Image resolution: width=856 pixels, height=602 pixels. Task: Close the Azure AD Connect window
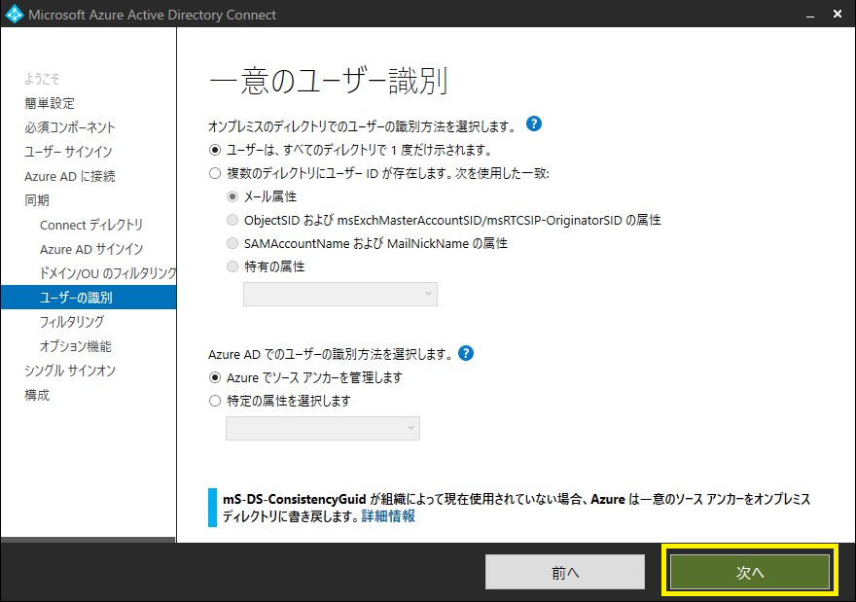(x=838, y=15)
